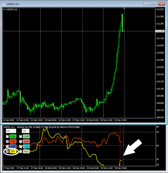Enable the CAD currency checkbox

click(x=21, y=146)
